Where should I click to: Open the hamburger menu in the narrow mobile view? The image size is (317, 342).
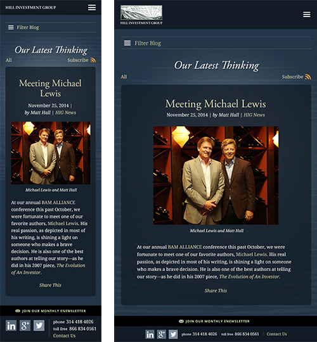point(92,8)
